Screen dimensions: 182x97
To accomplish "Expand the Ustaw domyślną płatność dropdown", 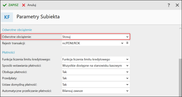I will coord(96,85).
